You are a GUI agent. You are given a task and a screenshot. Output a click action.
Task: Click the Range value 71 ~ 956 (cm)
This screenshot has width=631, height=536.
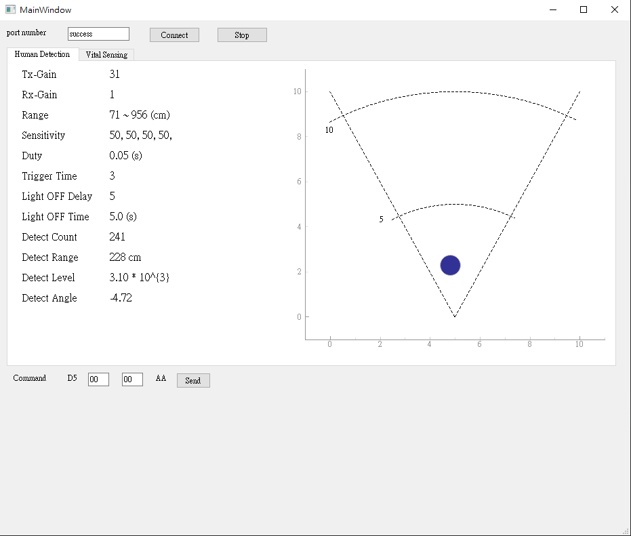click(140, 115)
